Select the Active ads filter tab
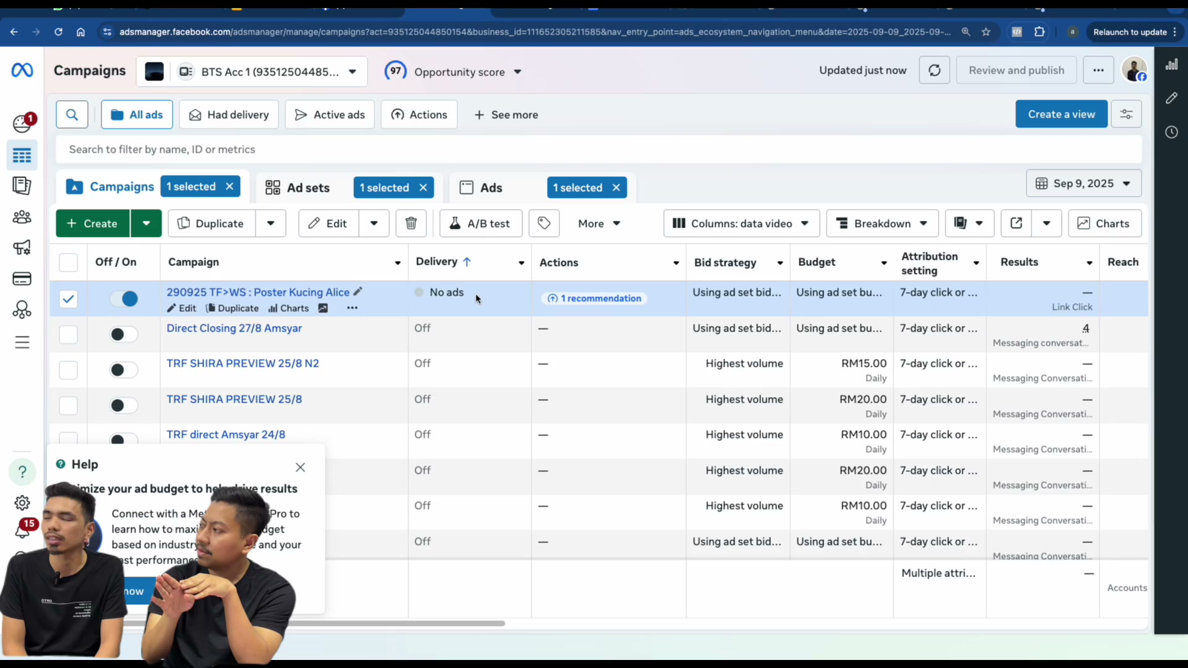 point(330,114)
